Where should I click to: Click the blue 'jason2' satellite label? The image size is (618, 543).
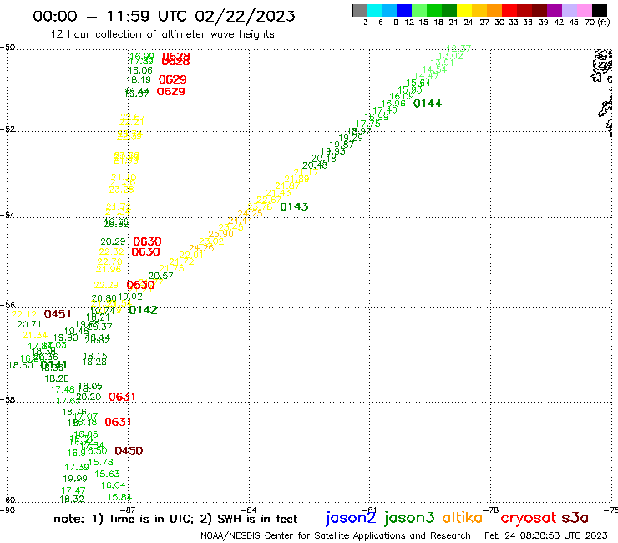351,518
